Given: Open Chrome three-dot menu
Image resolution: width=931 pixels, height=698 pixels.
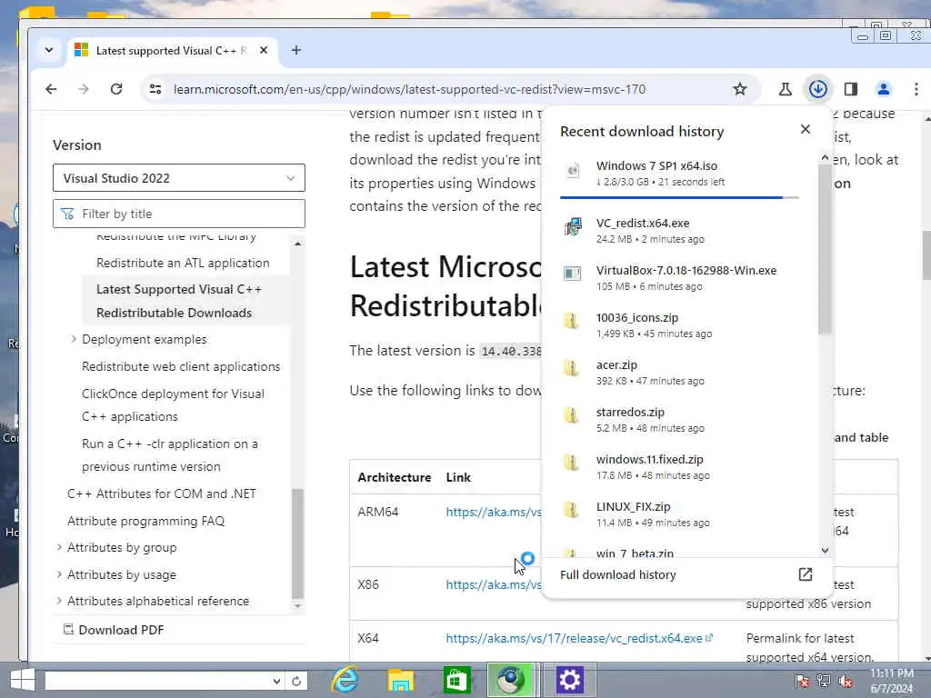Looking at the screenshot, I should tap(916, 89).
